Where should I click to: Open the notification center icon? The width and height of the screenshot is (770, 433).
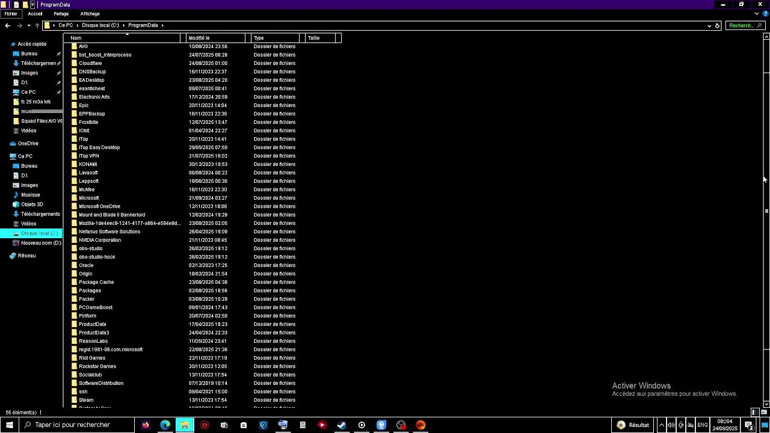click(x=750, y=425)
